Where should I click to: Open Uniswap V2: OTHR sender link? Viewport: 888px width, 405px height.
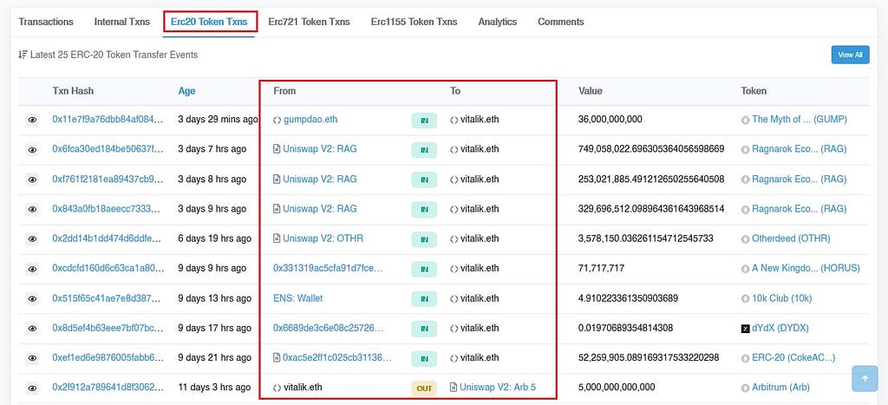[x=323, y=238]
